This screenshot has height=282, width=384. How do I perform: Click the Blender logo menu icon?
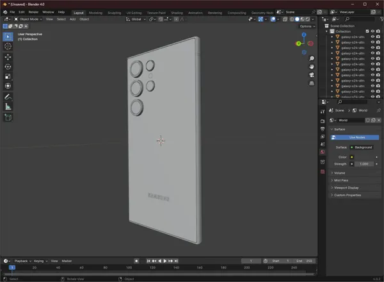coord(5,12)
